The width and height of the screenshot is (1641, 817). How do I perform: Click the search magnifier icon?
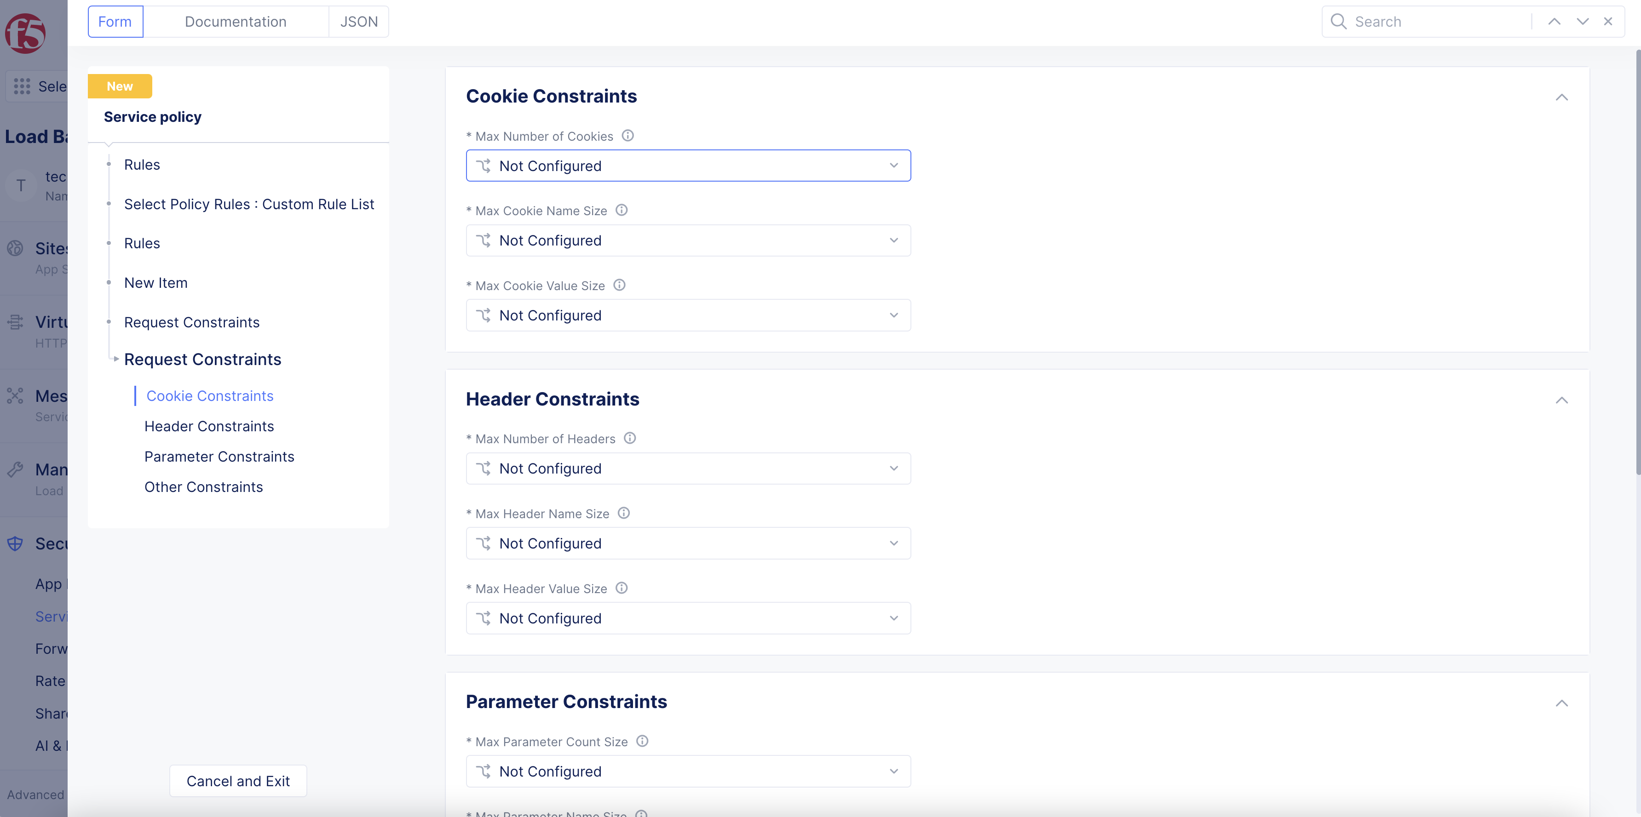point(1339,21)
